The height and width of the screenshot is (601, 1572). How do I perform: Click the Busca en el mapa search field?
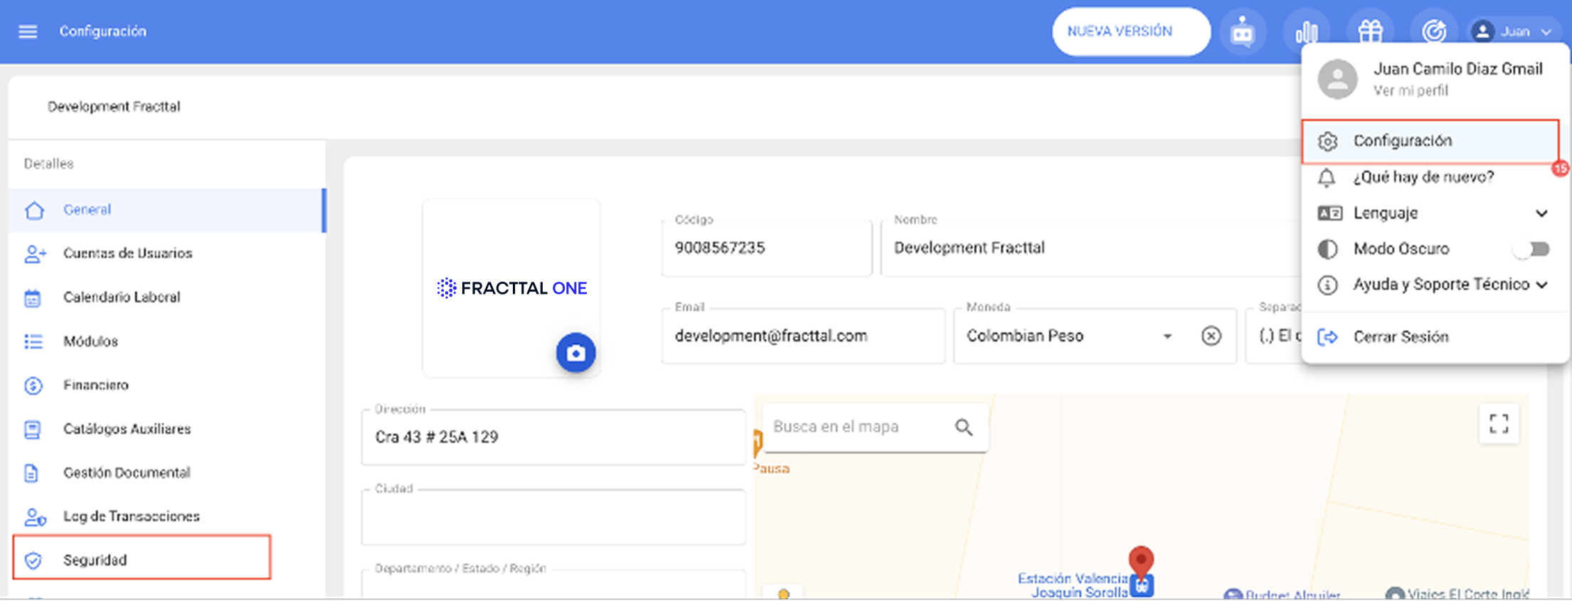coord(857,427)
